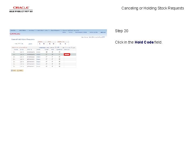Click the clear-all icon in the Cancel group

(44, 44)
